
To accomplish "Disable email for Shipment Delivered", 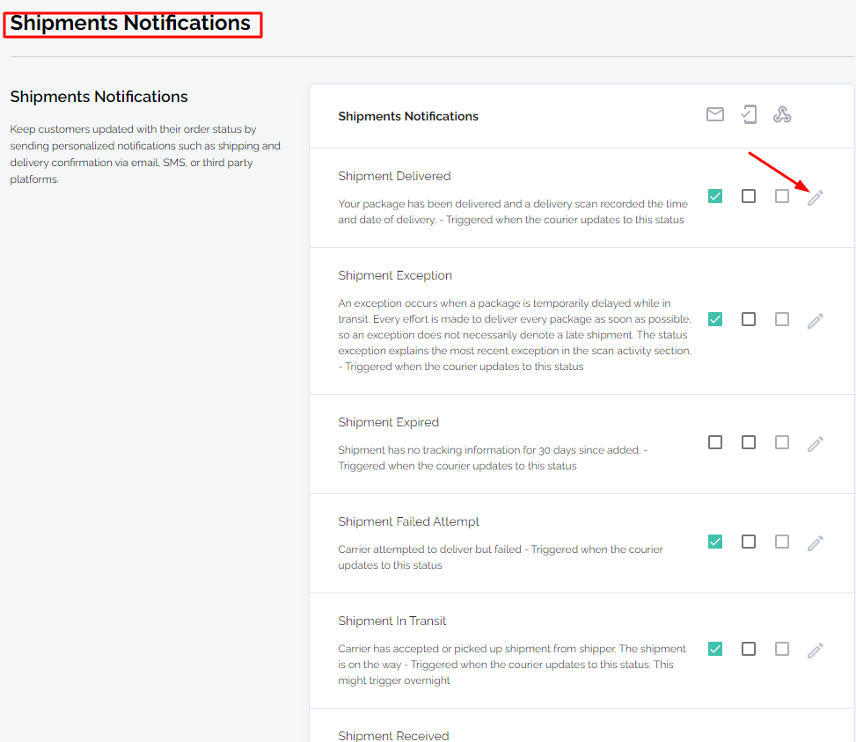I will pos(715,196).
